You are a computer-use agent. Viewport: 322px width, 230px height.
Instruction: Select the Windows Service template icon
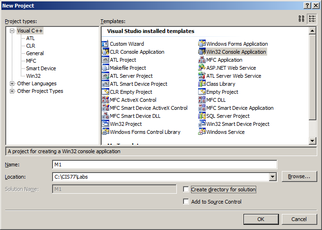(x=202, y=132)
